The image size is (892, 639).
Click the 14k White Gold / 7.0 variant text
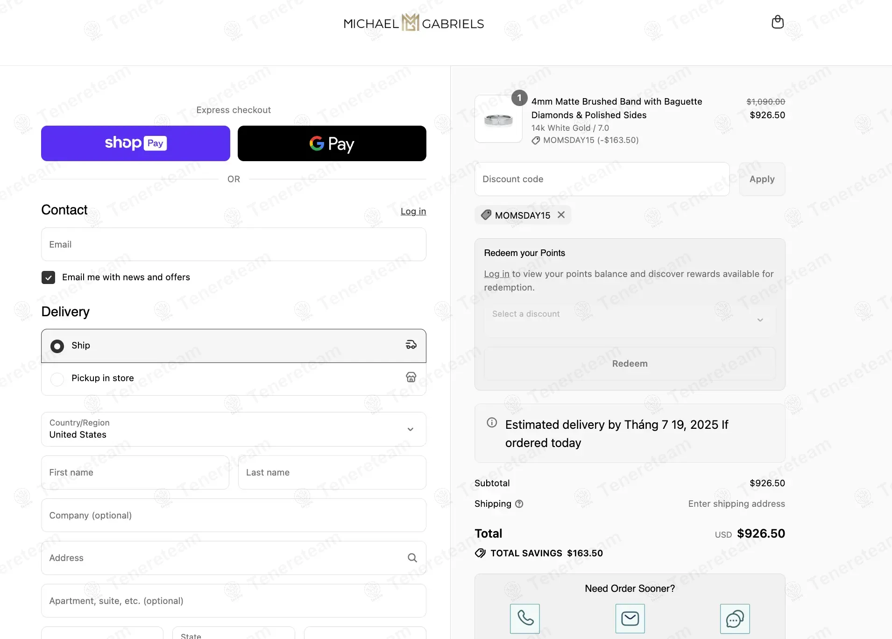(570, 128)
